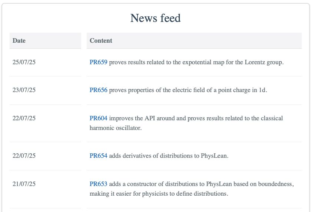
Task: Open the PR654 link about distribution derivatives
Action: (x=98, y=156)
